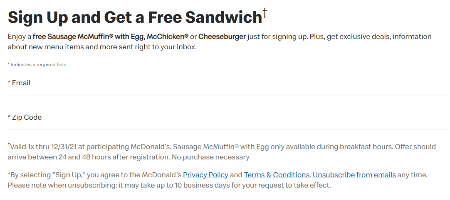This screenshot has width=450, height=200.
Task: Click the asterisk before the Email label
Action: pyautogui.click(x=9, y=82)
